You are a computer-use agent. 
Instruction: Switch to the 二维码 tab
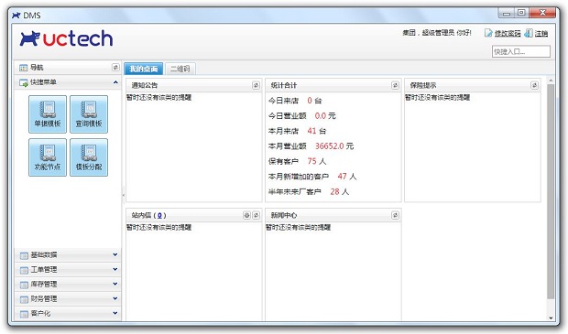[x=180, y=69]
